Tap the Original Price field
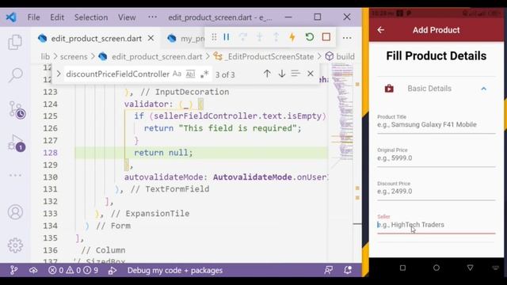Viewport: 507px width, 285px height. pos(436,157)
